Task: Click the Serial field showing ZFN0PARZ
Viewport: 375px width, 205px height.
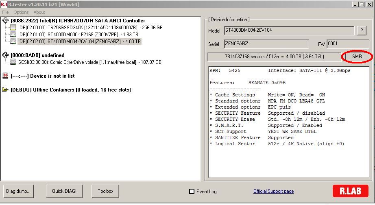Action: 266,44
